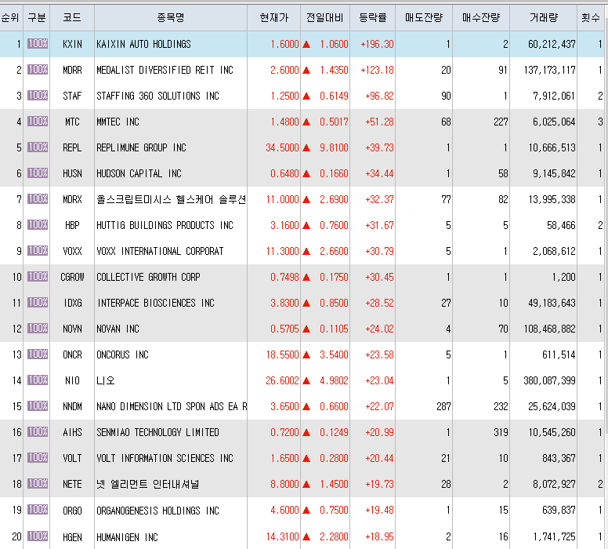Select ORGANOGENESIS HOLDINGS INC name
Viewport: 608px width, 549px height.
click(157, 510)
